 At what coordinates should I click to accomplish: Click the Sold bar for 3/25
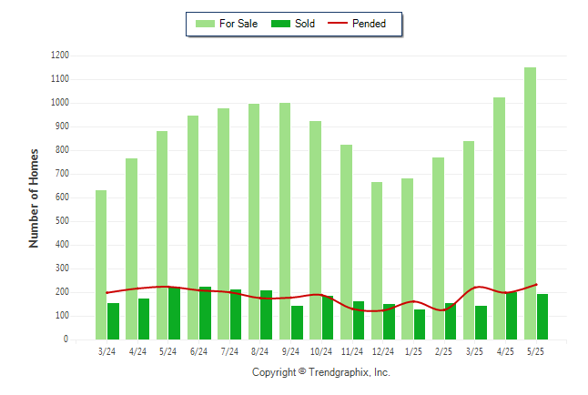click(x=482, y=322)
